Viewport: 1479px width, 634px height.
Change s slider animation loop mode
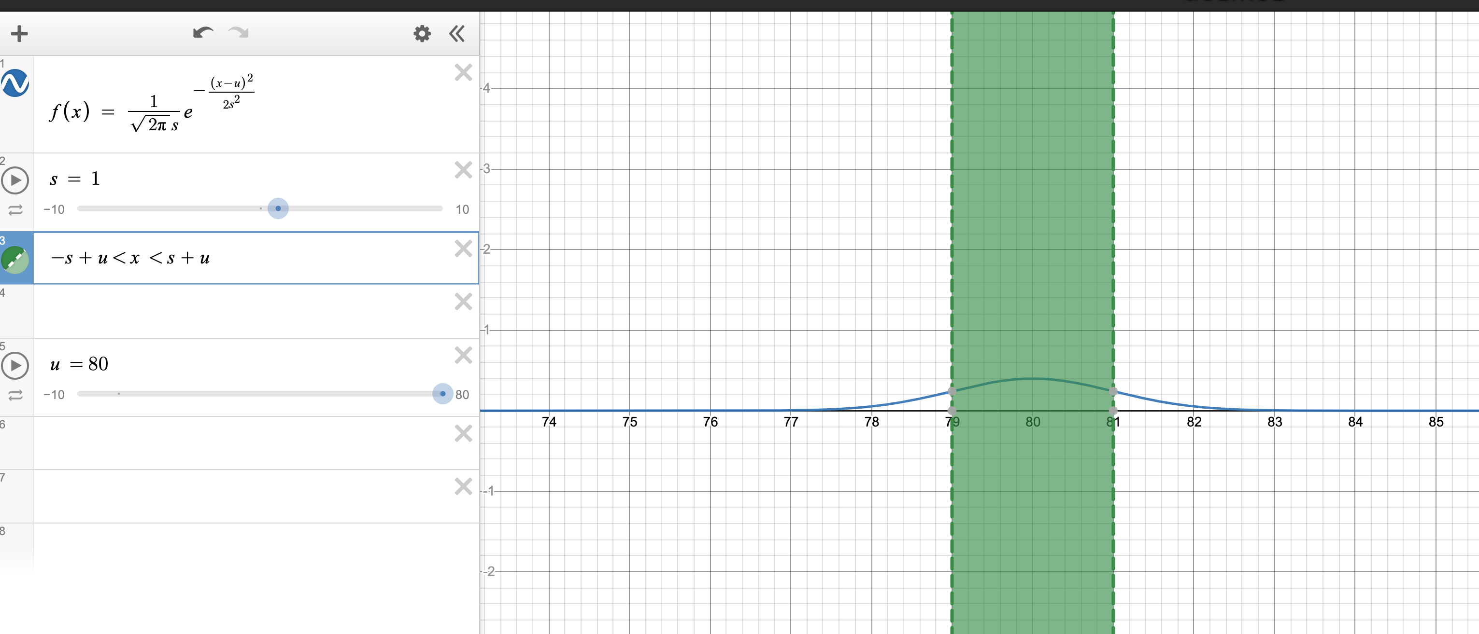(15, 210)
